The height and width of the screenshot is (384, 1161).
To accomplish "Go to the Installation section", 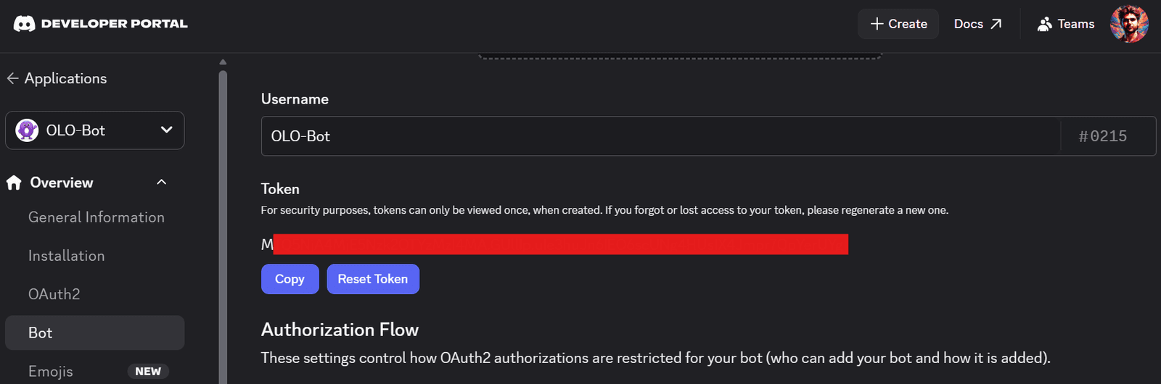I will pos(67,256).
